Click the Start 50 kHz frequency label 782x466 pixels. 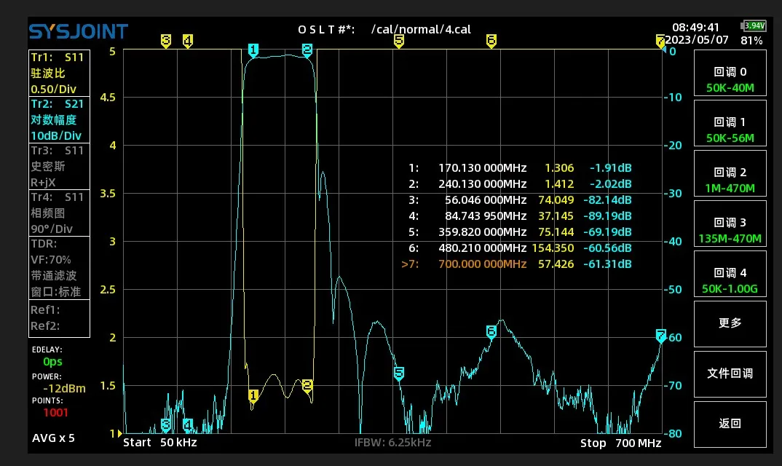(x=159, y=443)
